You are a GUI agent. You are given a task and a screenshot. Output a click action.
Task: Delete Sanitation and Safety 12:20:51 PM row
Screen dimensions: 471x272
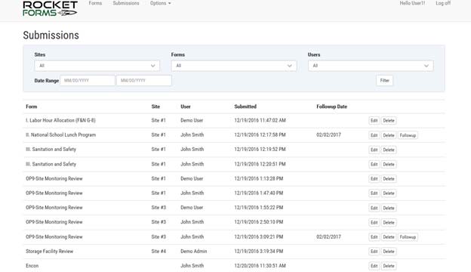click(x=389, y=165)
